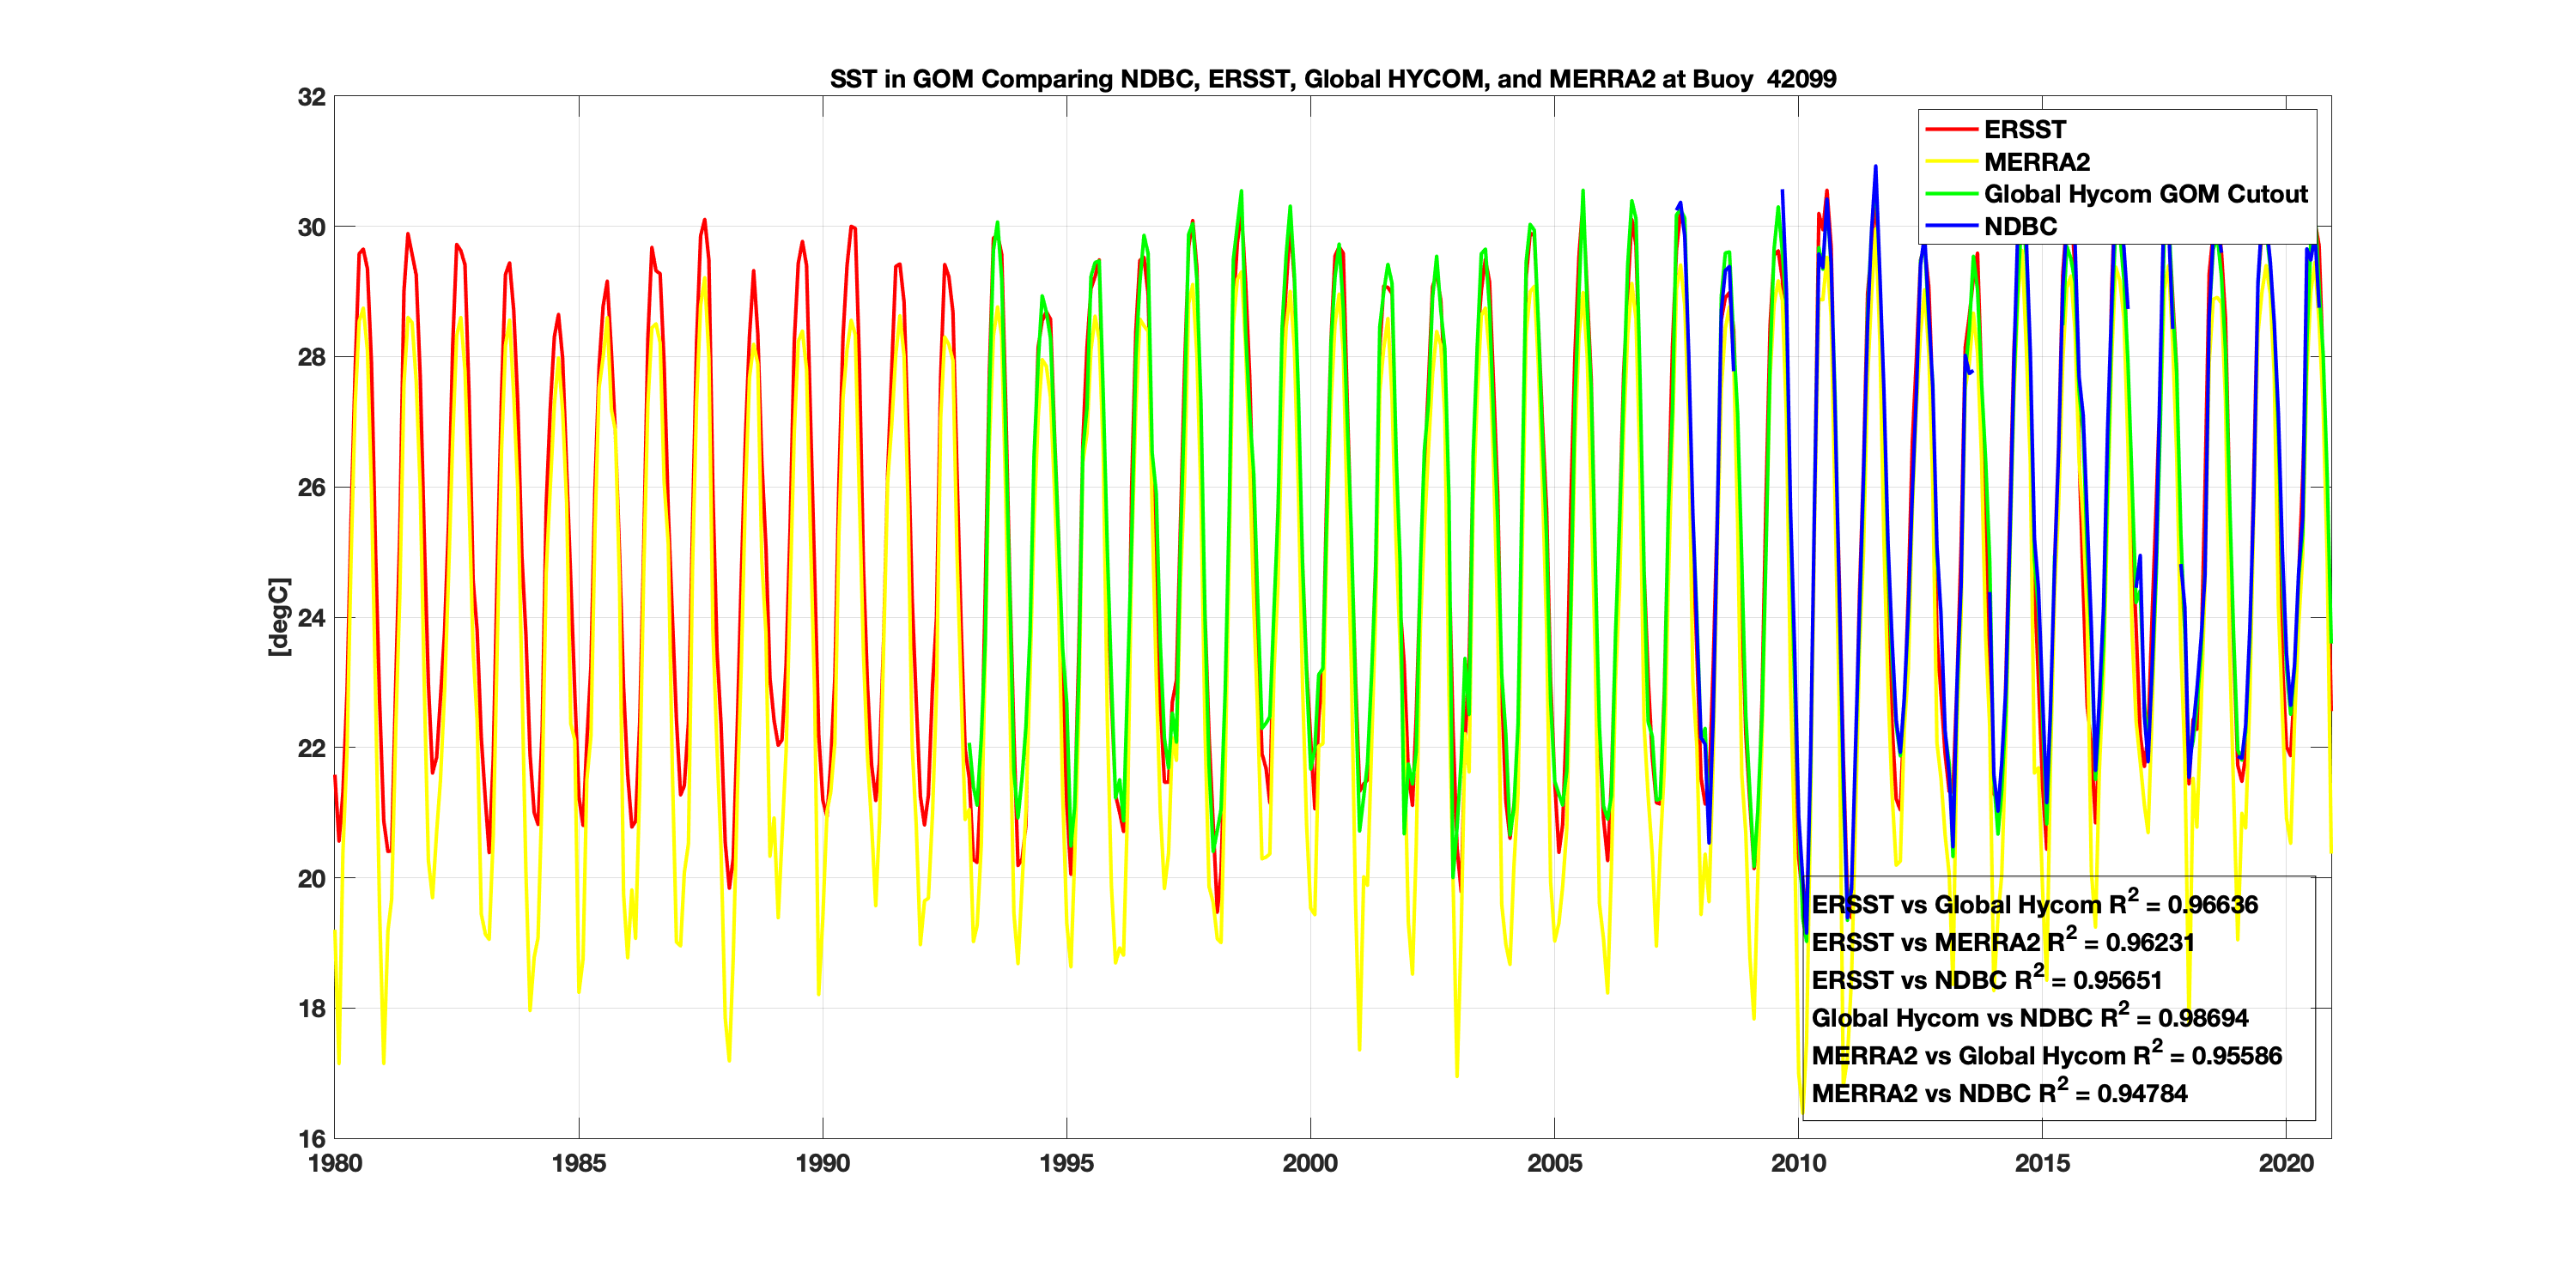The height and width of the screenshot is (1279, 2576).
Task: Click ERSST vs NDBC R² annotation
Action: [x=1986, y=980]
